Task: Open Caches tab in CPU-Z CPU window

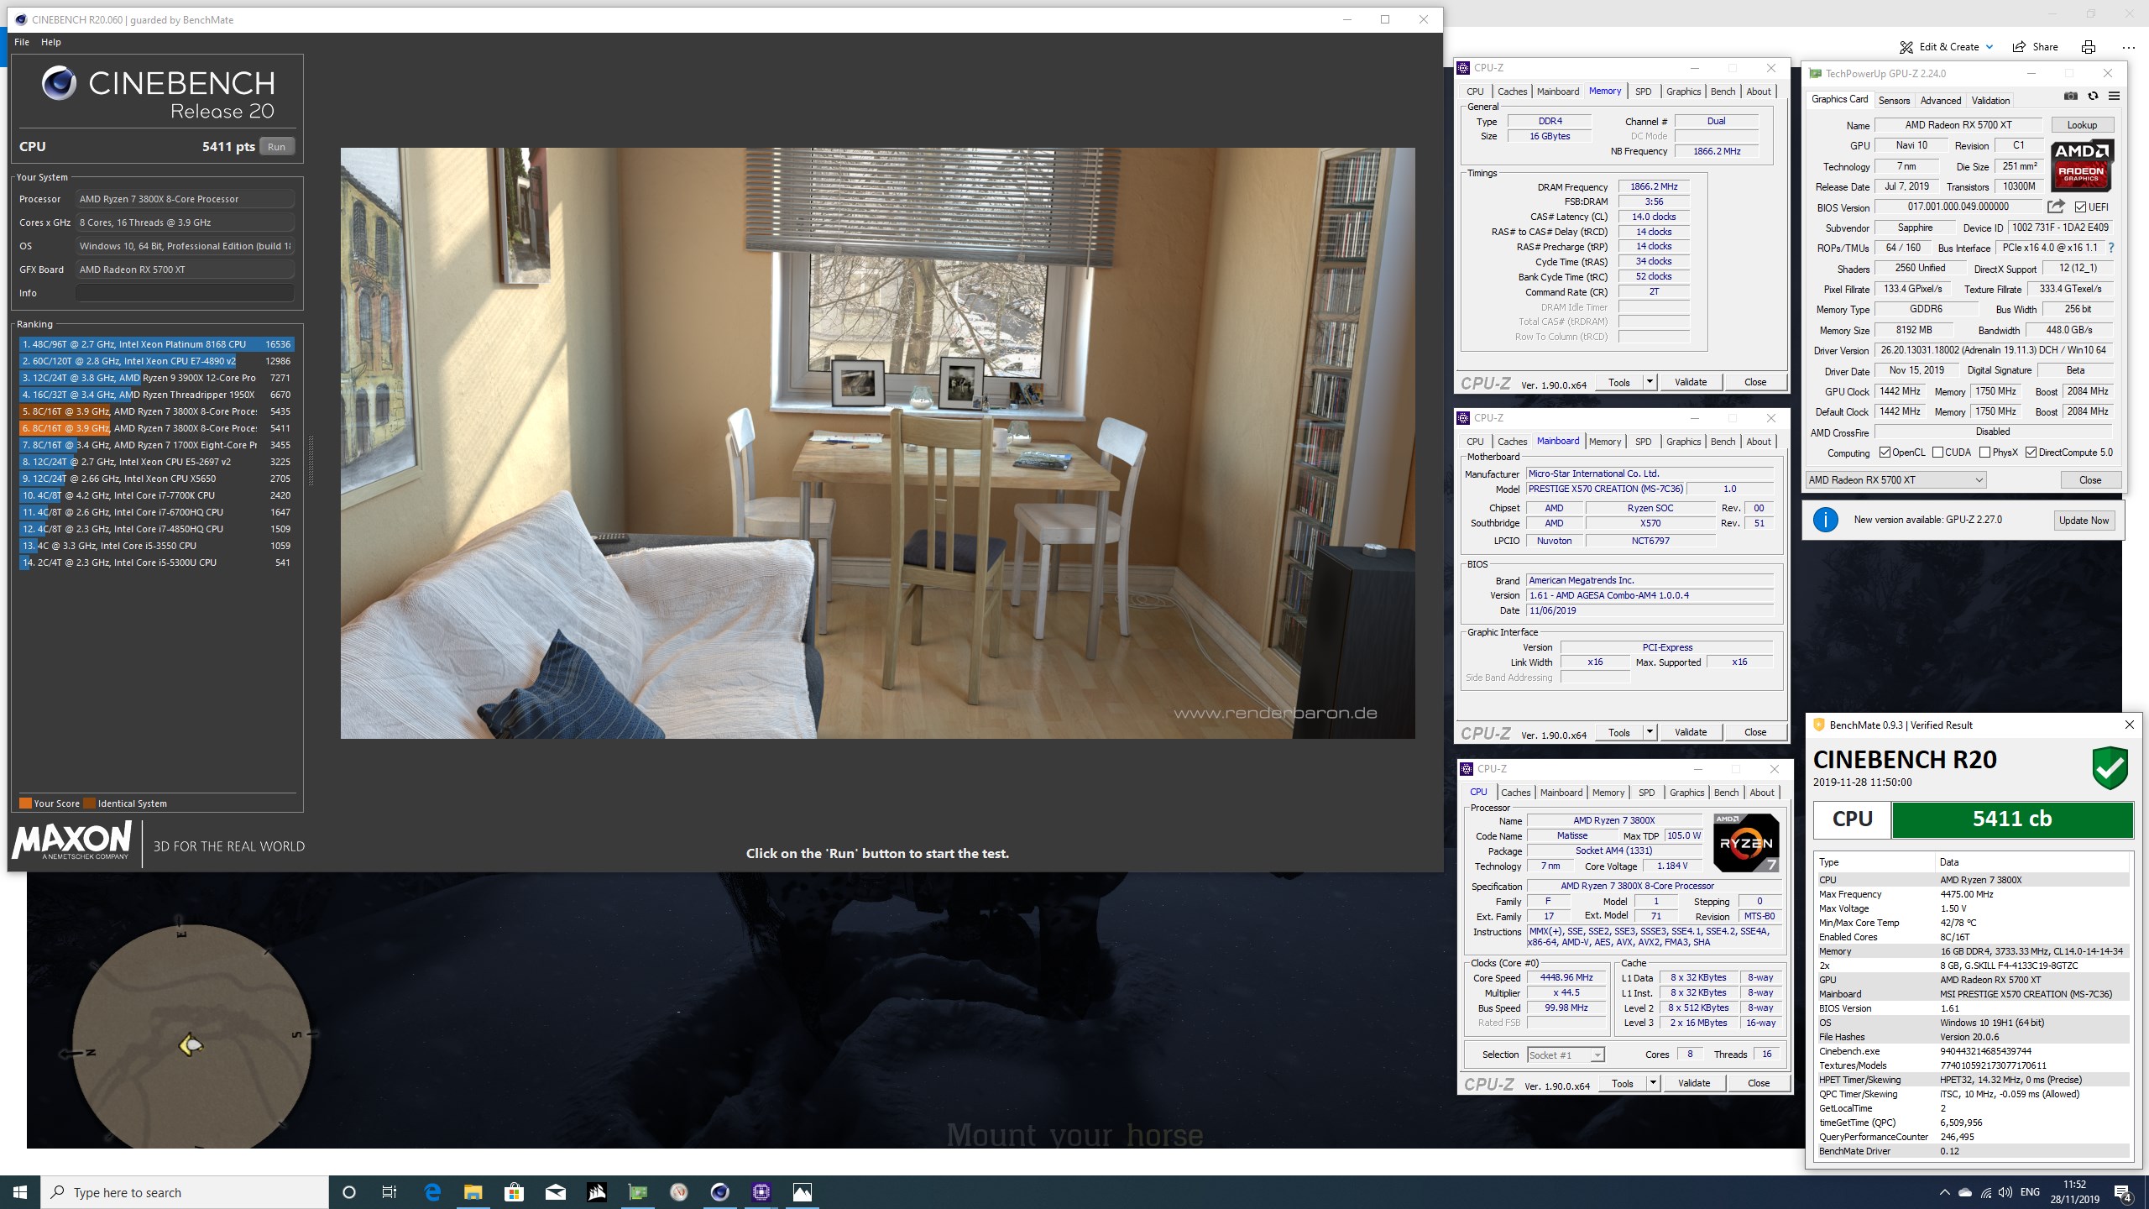Action: (1516, 793)
